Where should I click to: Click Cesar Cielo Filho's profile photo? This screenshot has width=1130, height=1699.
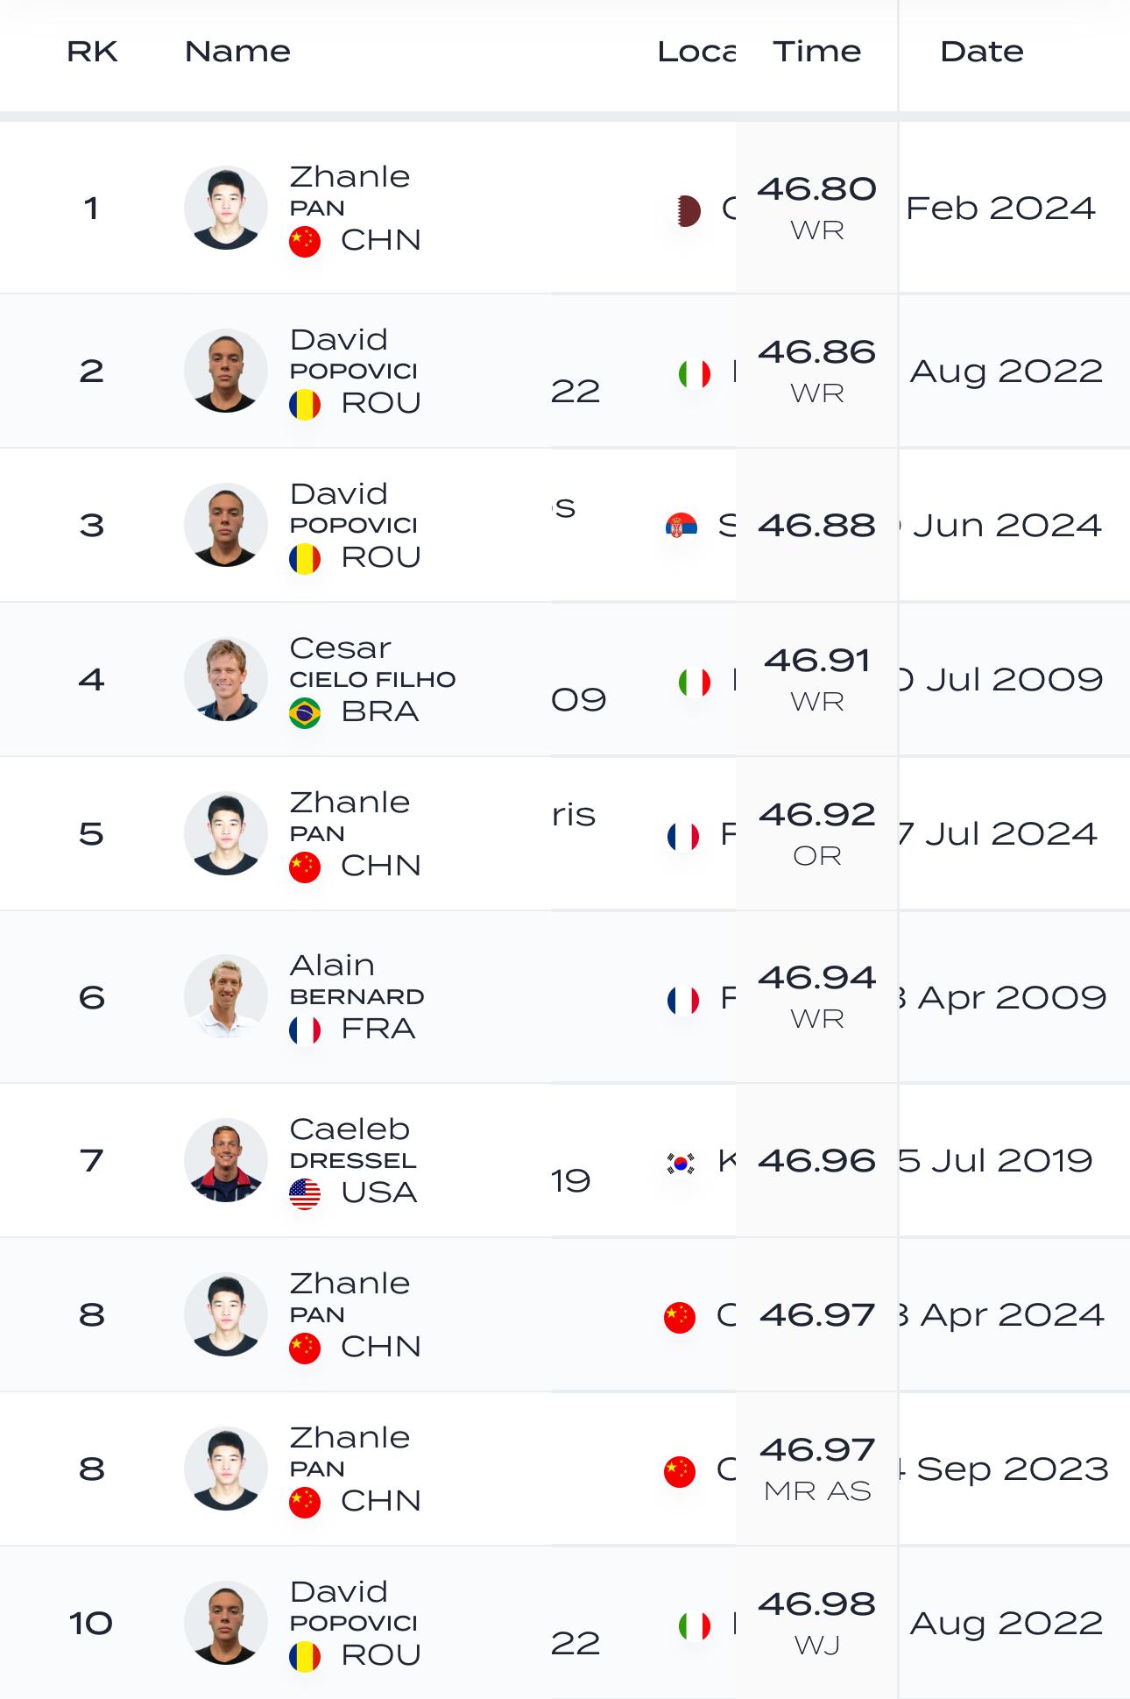pos(226,679)
